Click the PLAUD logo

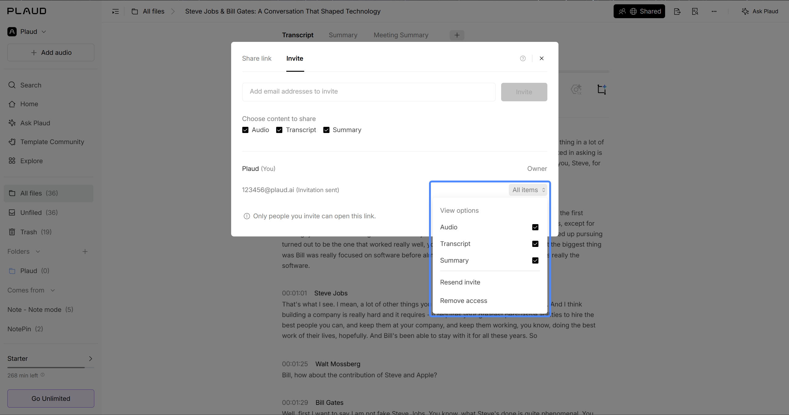click(x=27, y=11)
